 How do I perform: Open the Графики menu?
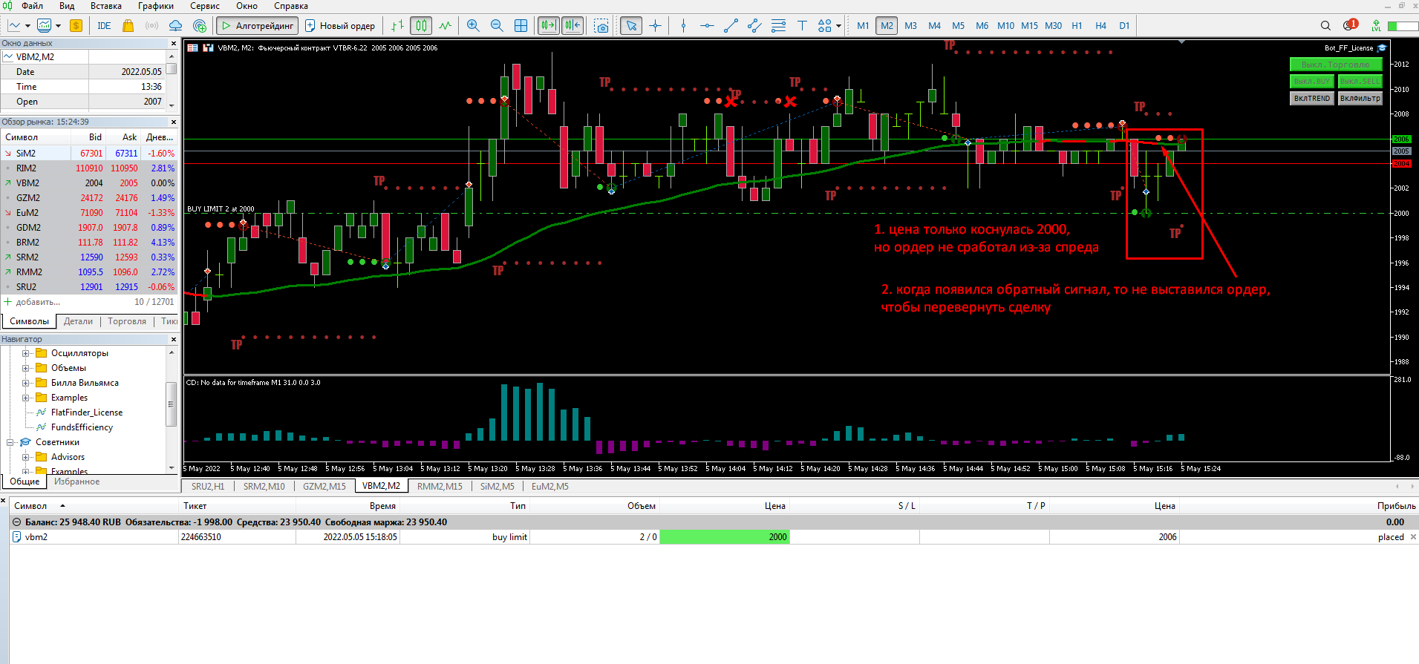156,6
